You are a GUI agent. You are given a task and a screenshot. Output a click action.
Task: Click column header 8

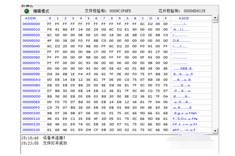[112, 18]
